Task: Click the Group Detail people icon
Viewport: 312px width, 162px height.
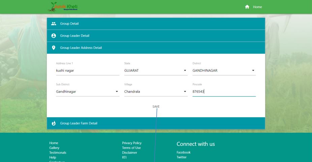Action: [53, 24]
